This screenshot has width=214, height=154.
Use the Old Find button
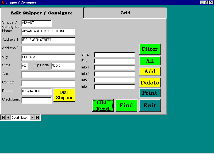[x=103, y=106]
